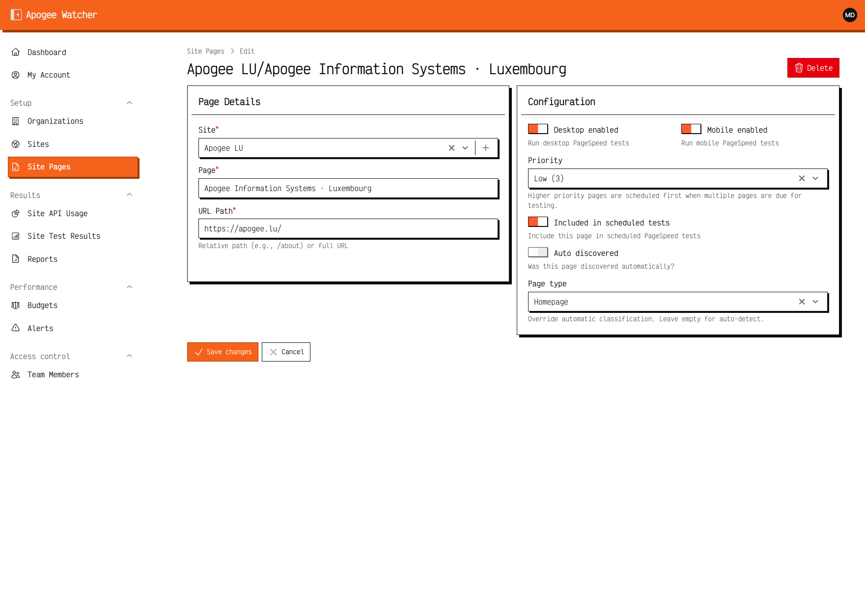This screenshot has width=865, height=614.
Task: Collapse sidebar via Apogee Watcher logo icon
Action: click(16, 15)
